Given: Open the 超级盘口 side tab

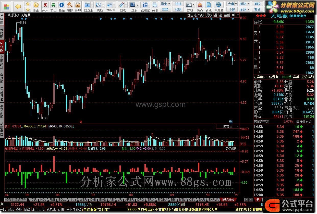Looking at the screenshot, I should (2, 129).
